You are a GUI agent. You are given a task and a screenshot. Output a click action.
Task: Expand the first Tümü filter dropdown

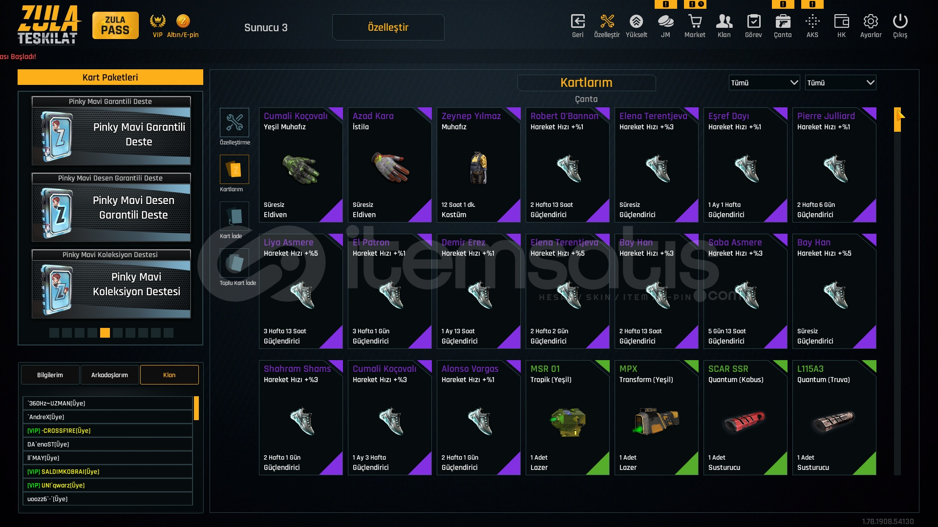[764, 82]
